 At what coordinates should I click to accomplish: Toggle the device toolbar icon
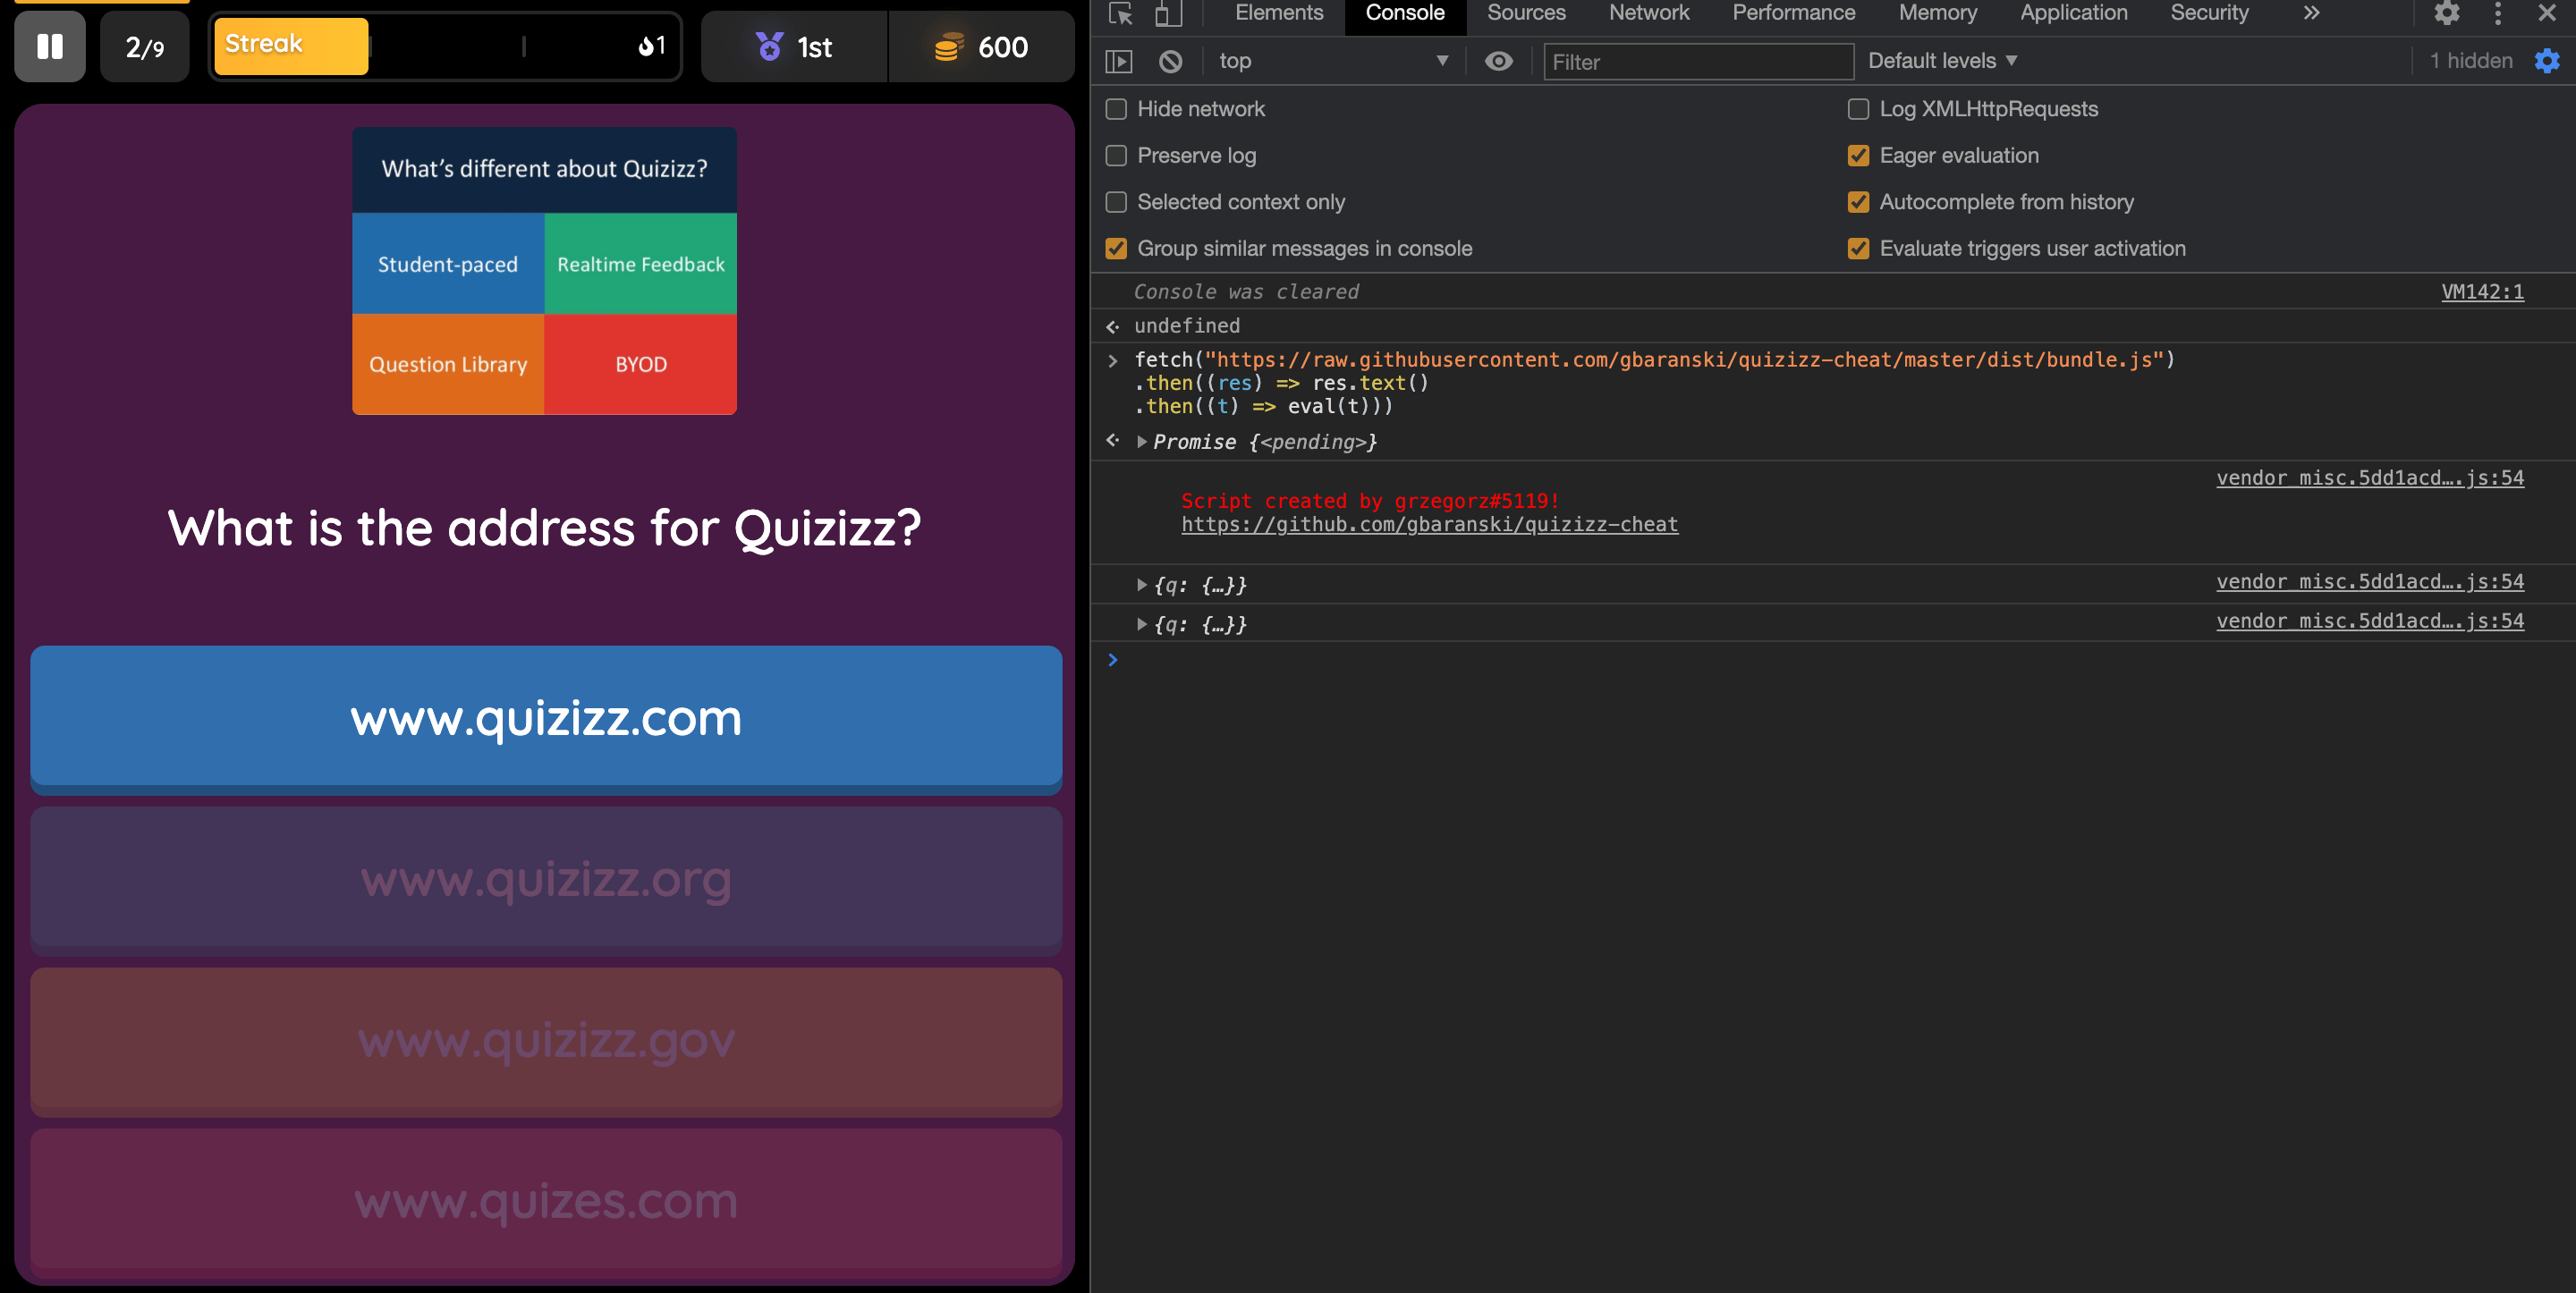tap(1166, 14)
